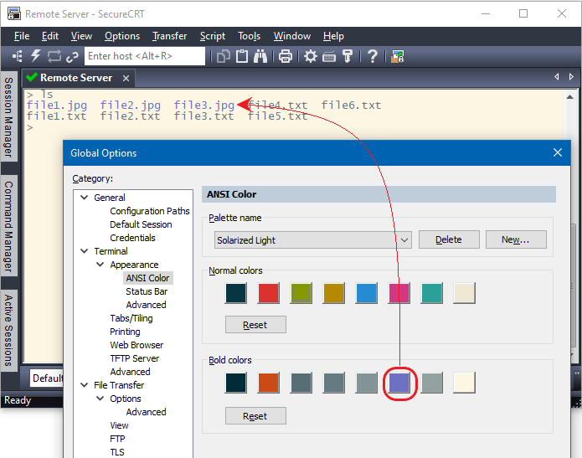This screenshot has height=458, width=582.
Task: Pick the magenta Normal colors swatch
Action: pyautogui.click(x=399, y=293)
